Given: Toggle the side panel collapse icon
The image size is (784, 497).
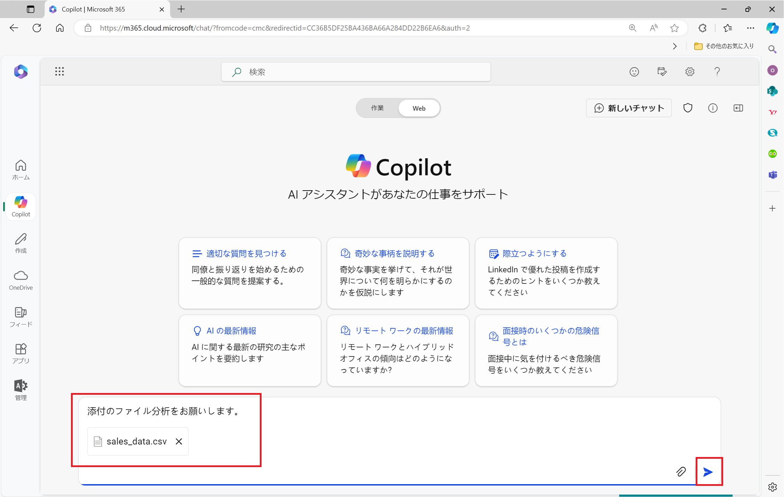Looking at the screenshot, I should tap(738, 108).
